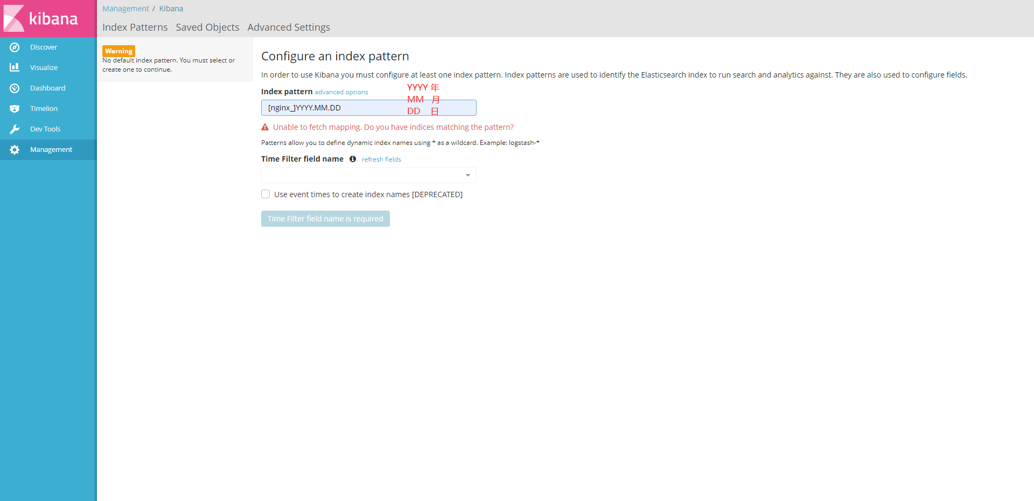
Task: Click the Time Filter field name is required button
Action: (325, 219)
